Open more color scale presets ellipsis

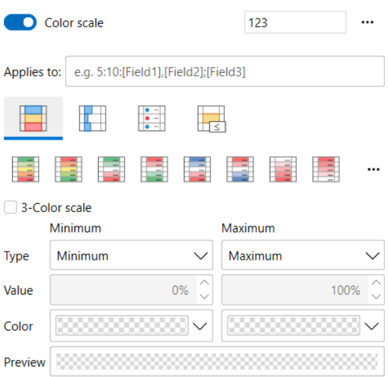(x=373, y=170)
